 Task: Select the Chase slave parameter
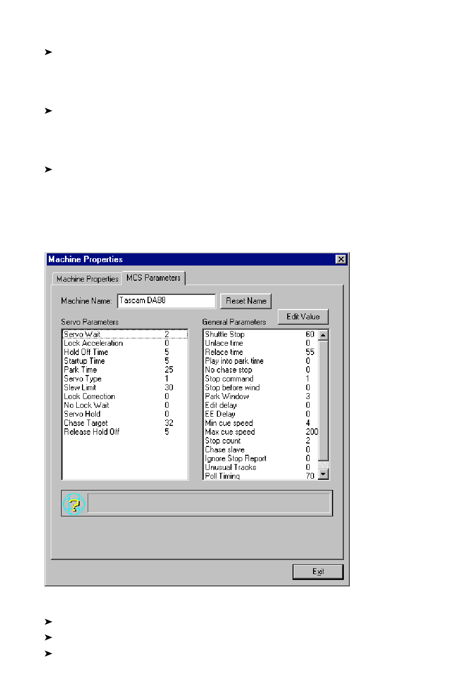[261, 449]
